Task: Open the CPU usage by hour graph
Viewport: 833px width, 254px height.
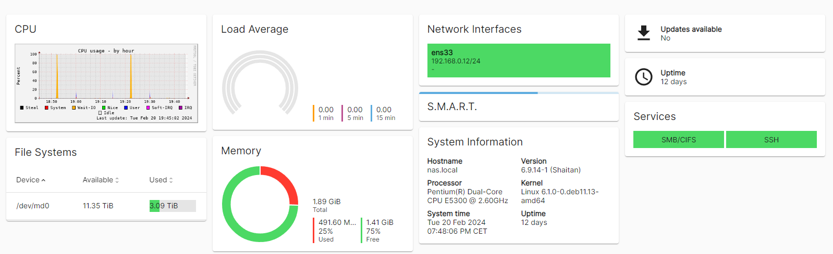Action: click(106, 83)
